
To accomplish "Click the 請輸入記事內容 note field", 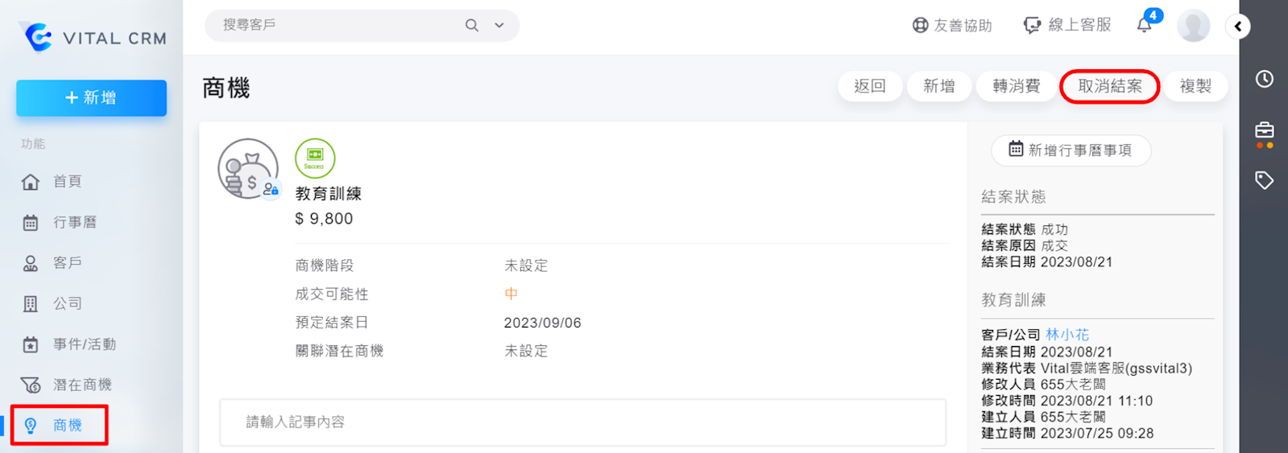I will point(582,422).
